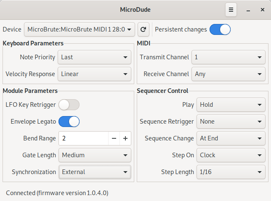Image resolution: width=271 pixels, height=201 pixels.
Task: Click the MIDI section heading
Action: [143, 43]
